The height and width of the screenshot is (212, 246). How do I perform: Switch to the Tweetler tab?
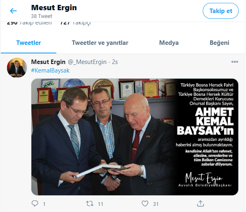click(29, 43)
